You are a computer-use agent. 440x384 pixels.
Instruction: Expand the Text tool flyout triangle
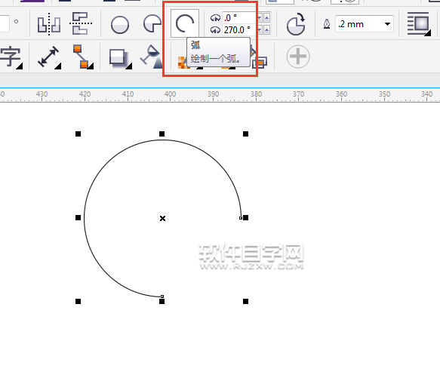click(19, 66)
